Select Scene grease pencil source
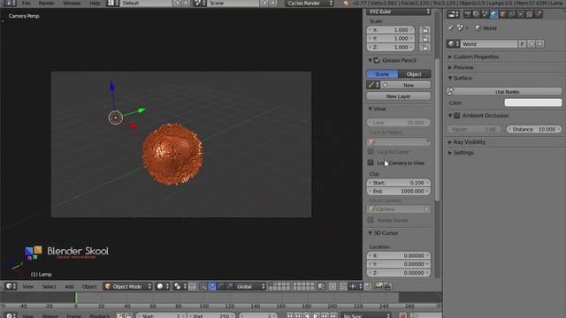 pyautogui.click(x=382, y=74)
